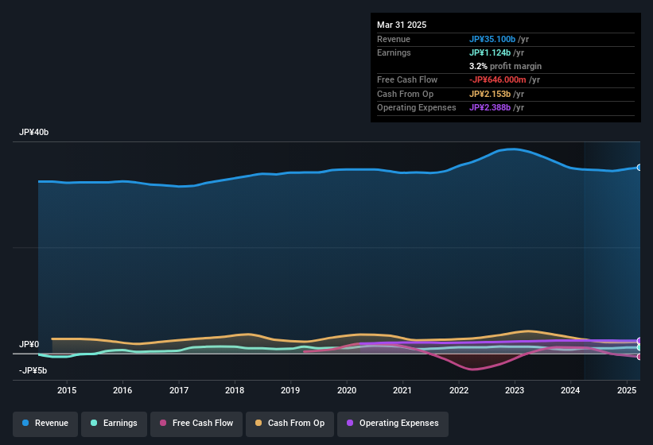Image resolution: width=653 pixels, height=445 pixels.
Task: Click the -JP¥646.000m free cash flow value
Action: click(498, 79)
